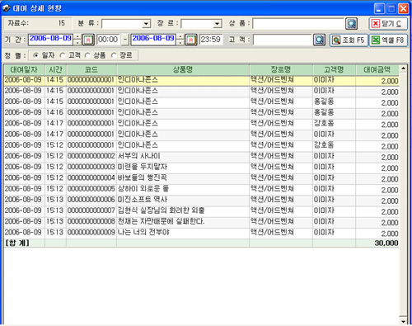Click the 닫기 C close button
The image size is (412, 326).
(x=388, y=24)
